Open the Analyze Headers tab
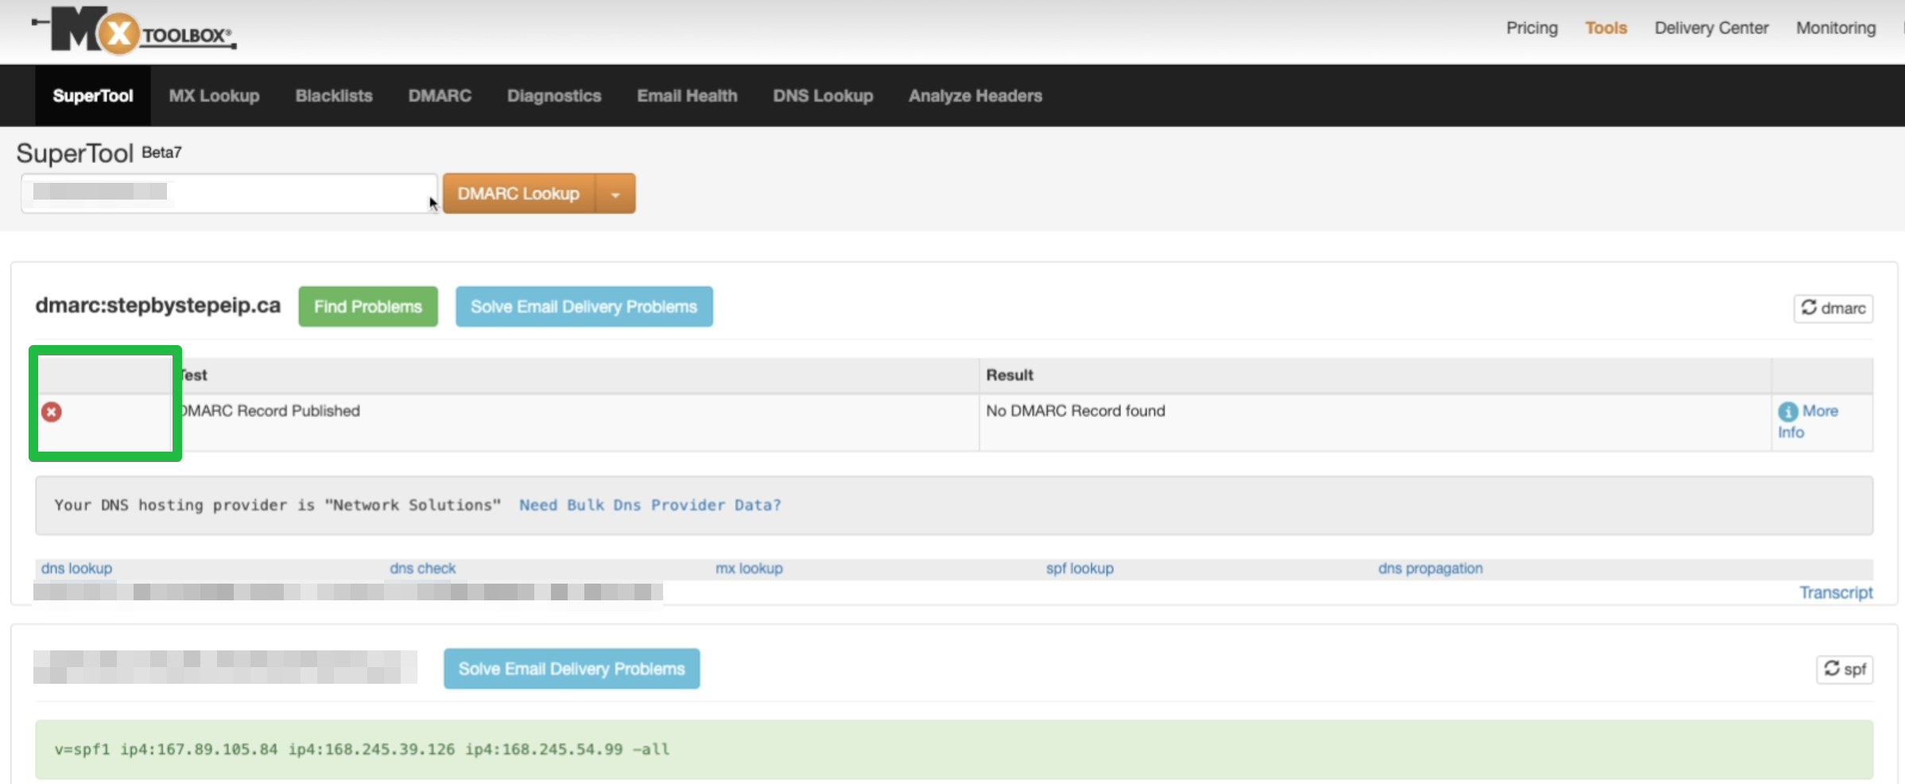The height and width of the screenshot is (784, 1905). (976, 95)
